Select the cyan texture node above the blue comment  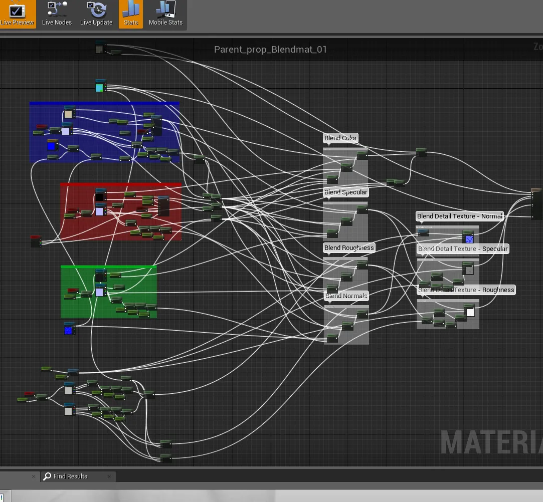click(100, 86)
